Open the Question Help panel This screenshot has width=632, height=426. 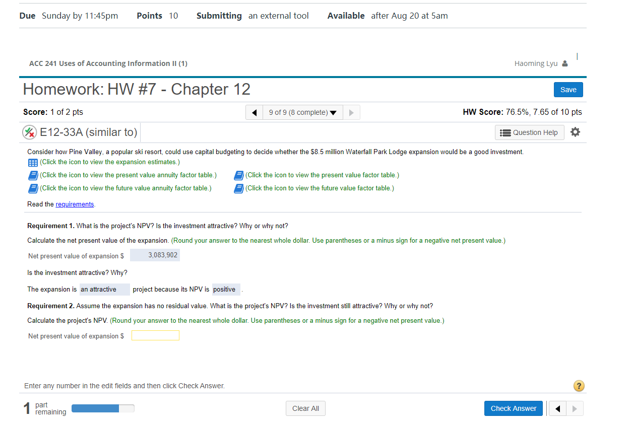529,132
